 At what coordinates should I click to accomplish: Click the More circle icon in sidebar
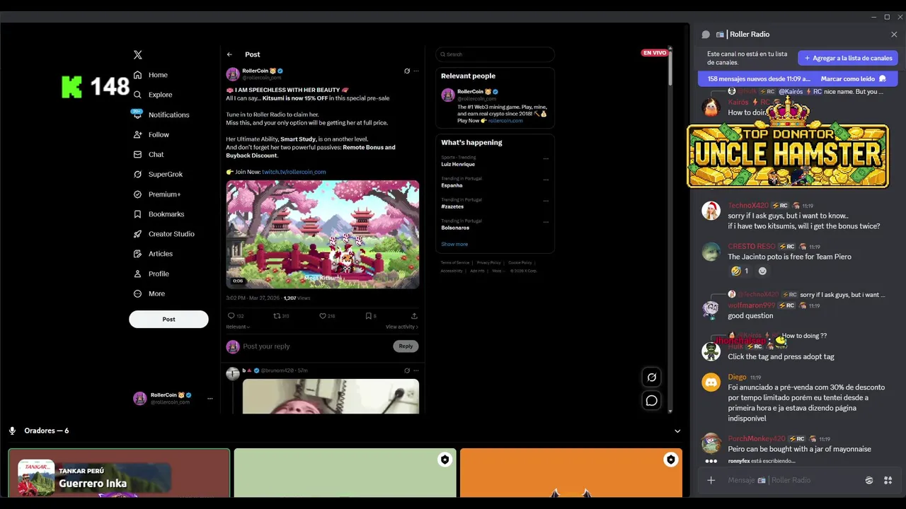tap(138, 293)
